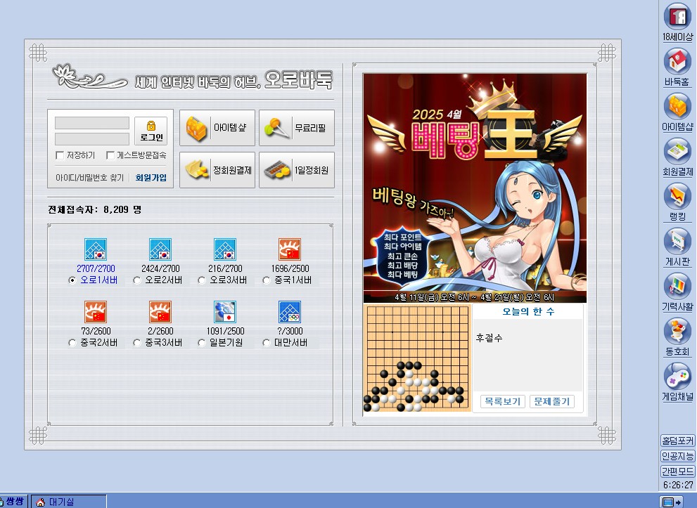Viewport: 697px width, 508px height.
Task: Open the 기력사활 sidebar icon
Action: coord(677,287)
